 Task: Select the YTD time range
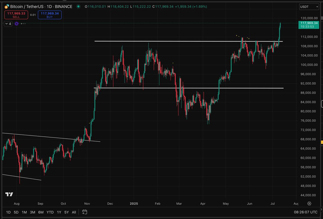50,212
